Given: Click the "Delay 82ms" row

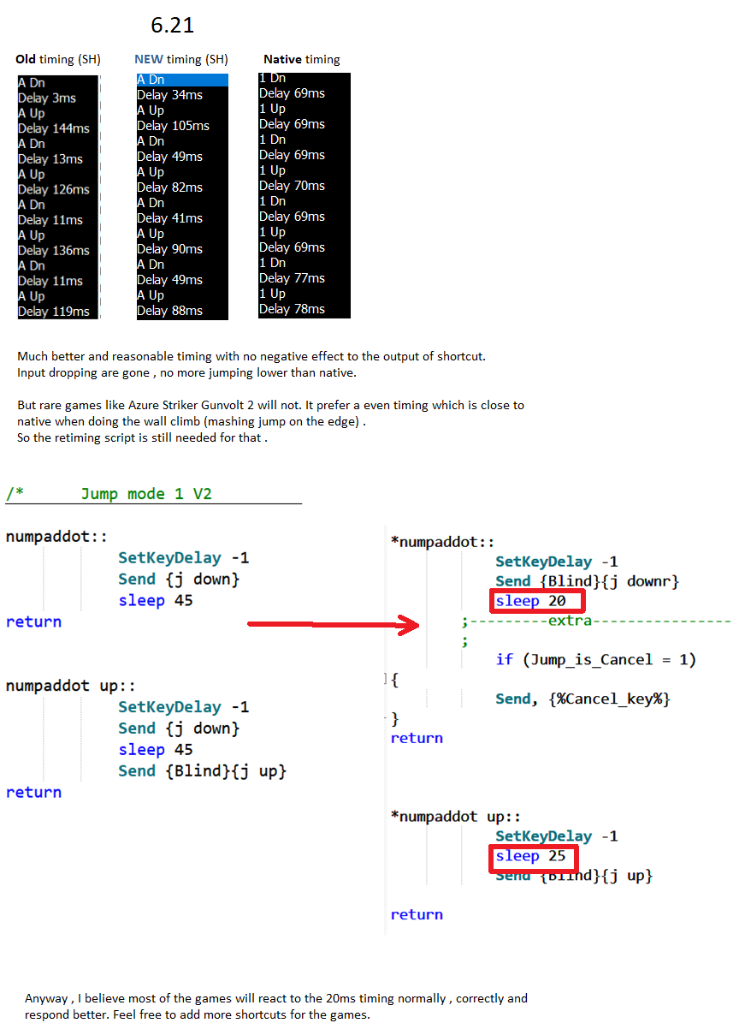Looking at the screenshot, I should point(170,187).
